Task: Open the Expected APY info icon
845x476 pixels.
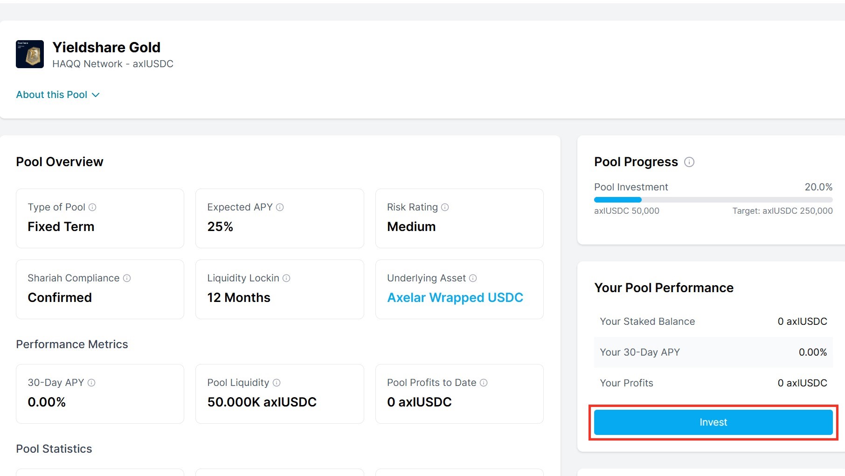Action: pyautogui.click(x=280, y=207)
